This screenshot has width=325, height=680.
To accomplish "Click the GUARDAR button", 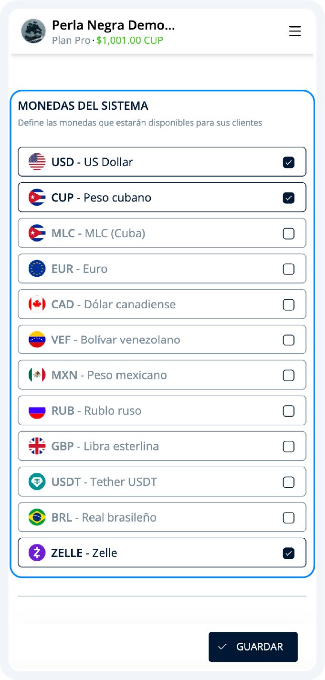I will tap(253, 647).
